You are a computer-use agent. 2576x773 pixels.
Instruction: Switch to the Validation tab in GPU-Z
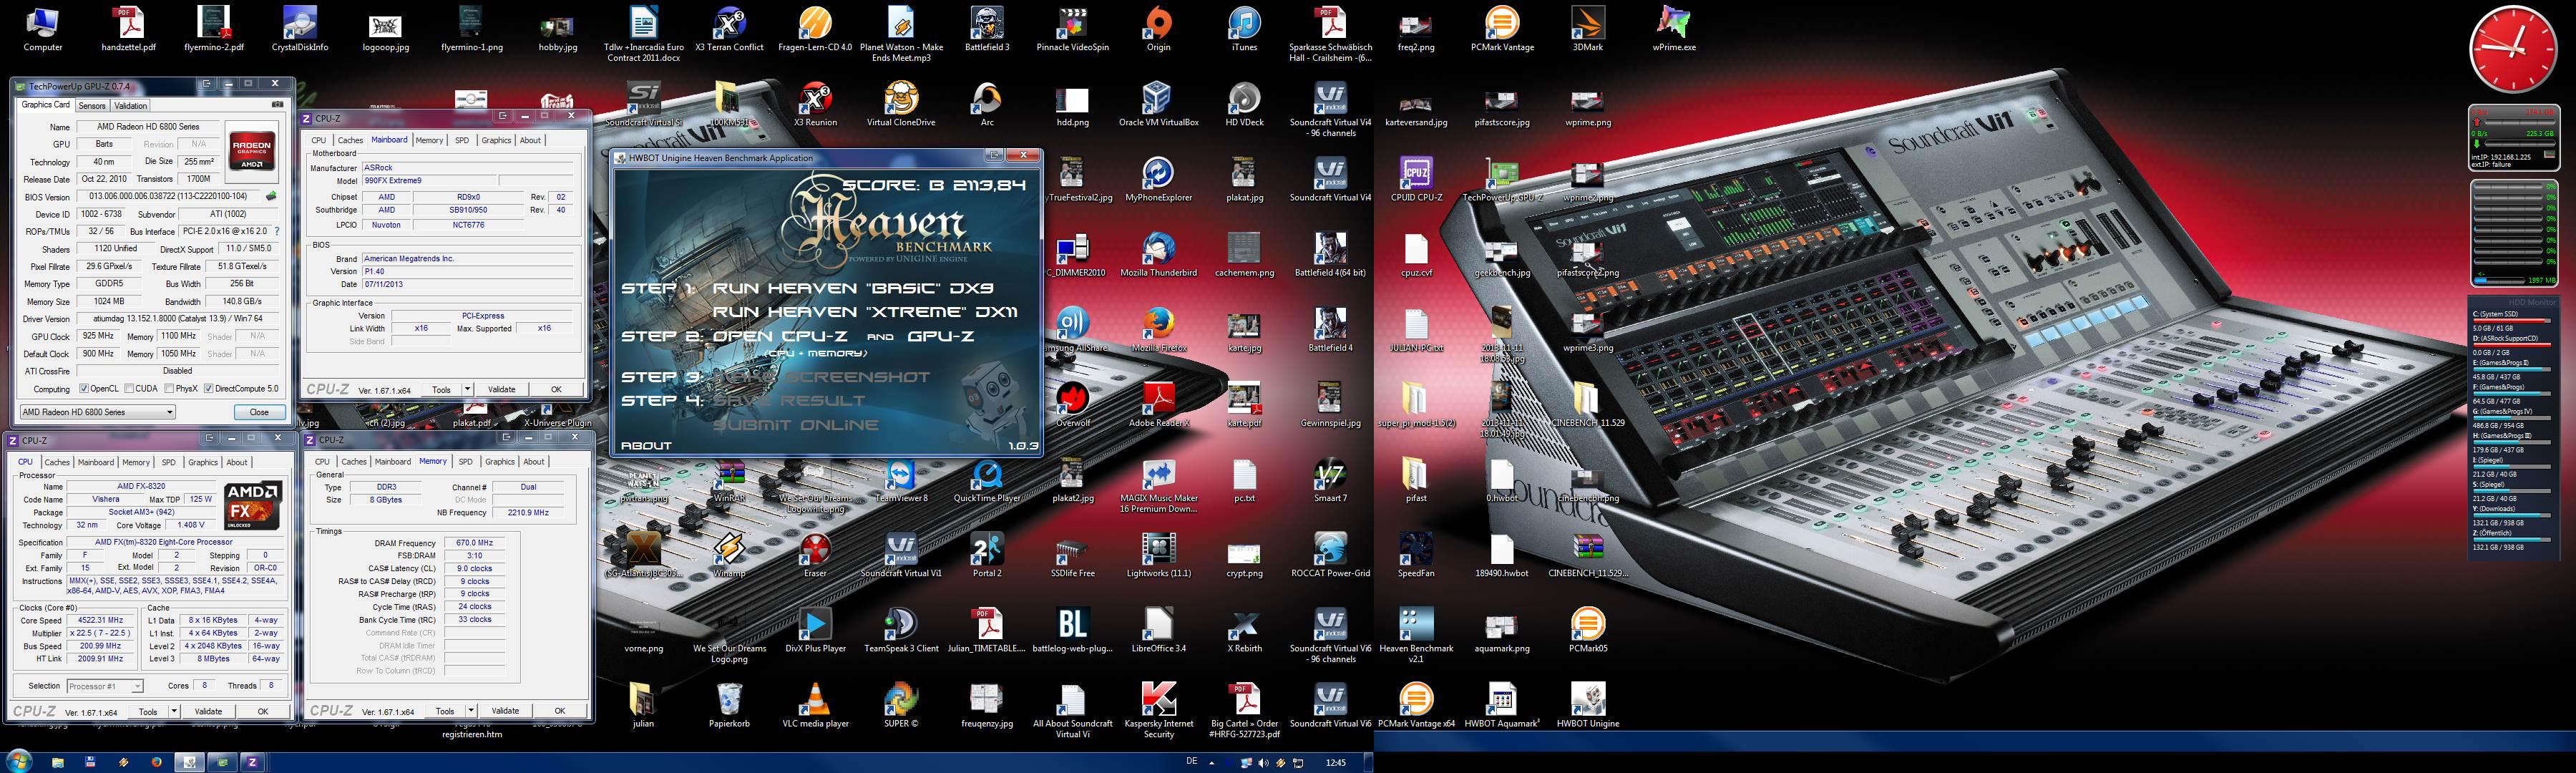[130, 105]
